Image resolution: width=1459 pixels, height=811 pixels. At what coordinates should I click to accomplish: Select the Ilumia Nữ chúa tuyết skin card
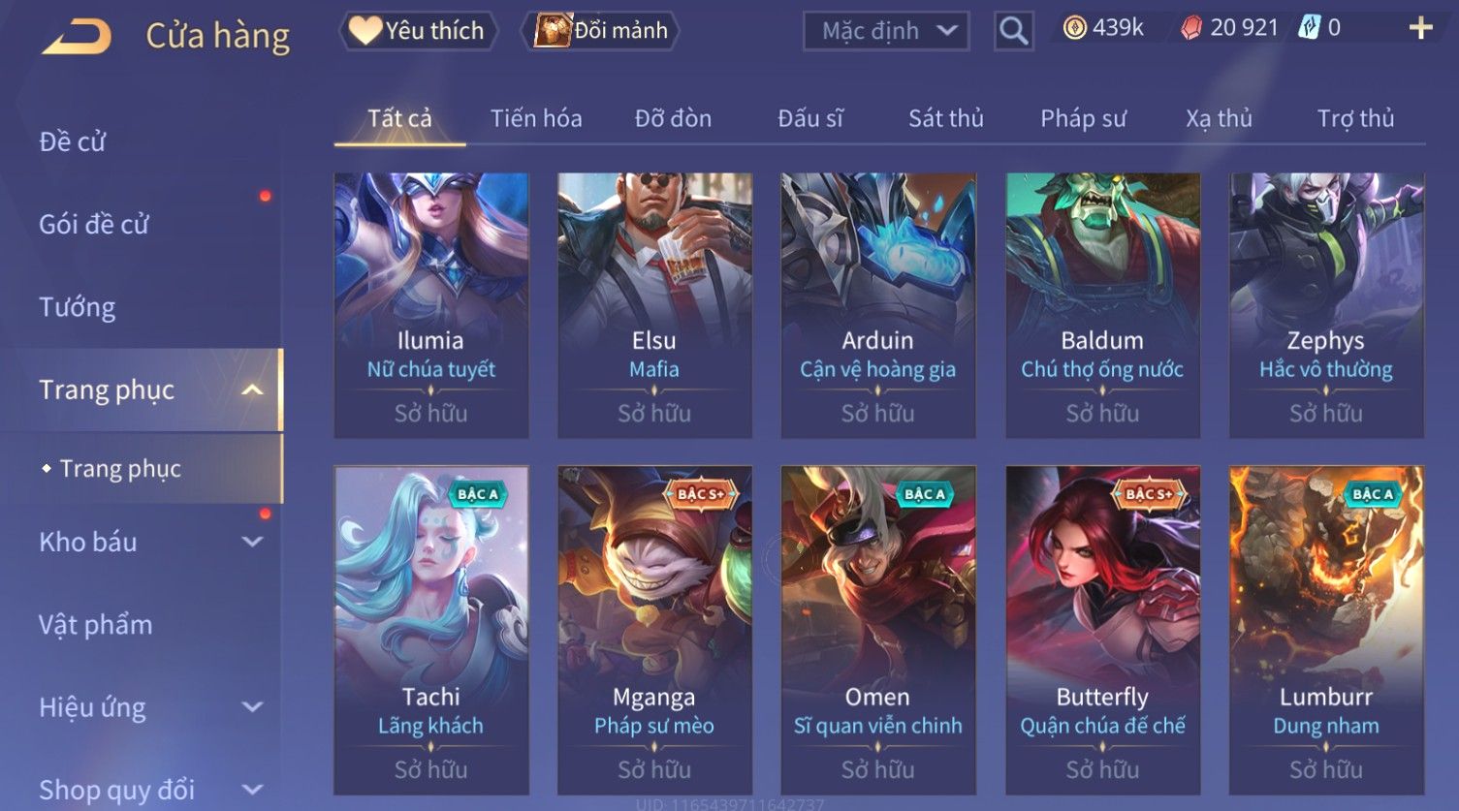pyautogui.click(x=431, y=305)
